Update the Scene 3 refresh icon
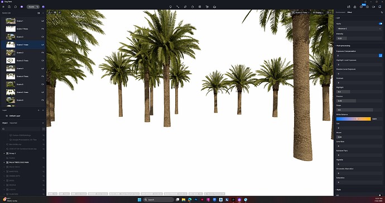The image size is (385, 203). click(x=42, y=53)
